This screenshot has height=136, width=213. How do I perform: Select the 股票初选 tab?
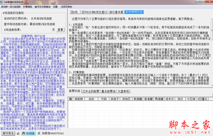(75, 91)
